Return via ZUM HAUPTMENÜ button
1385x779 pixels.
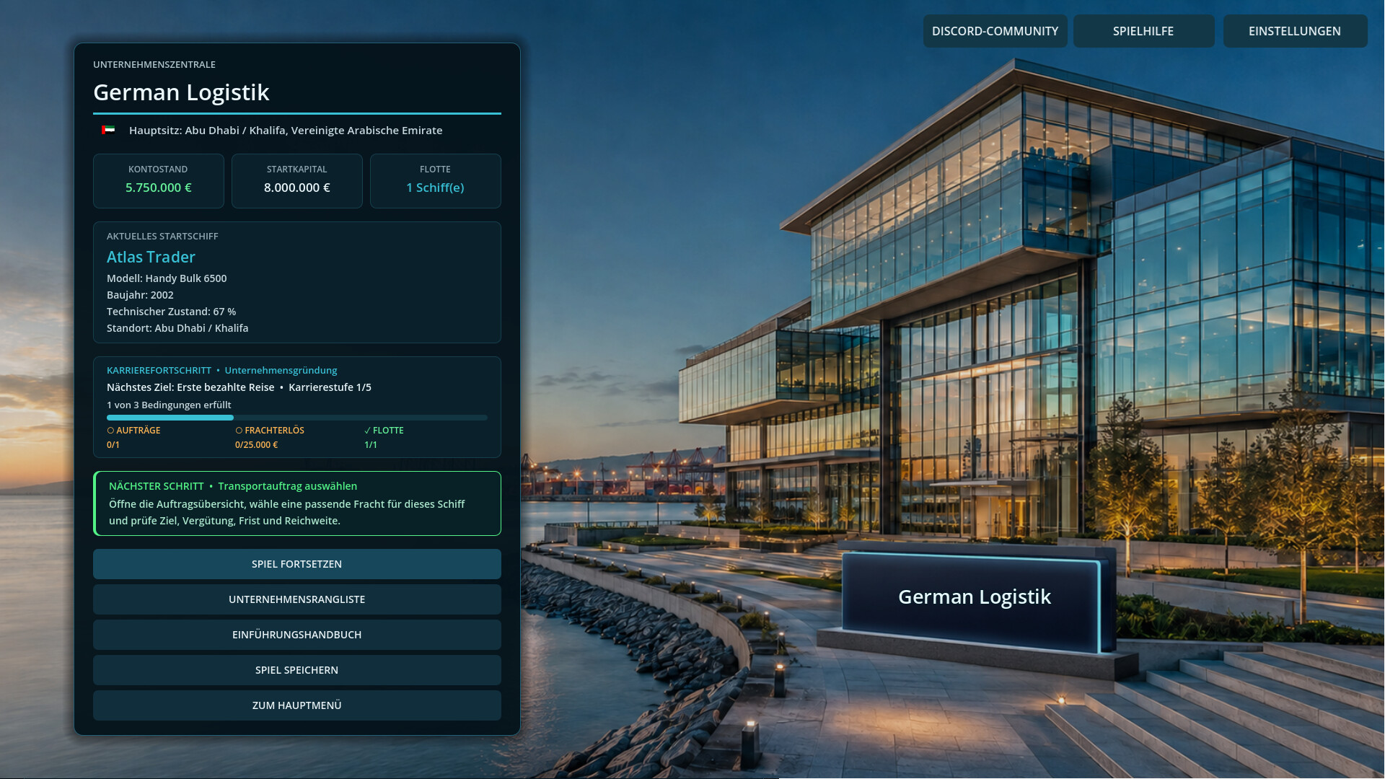point(297,705)
